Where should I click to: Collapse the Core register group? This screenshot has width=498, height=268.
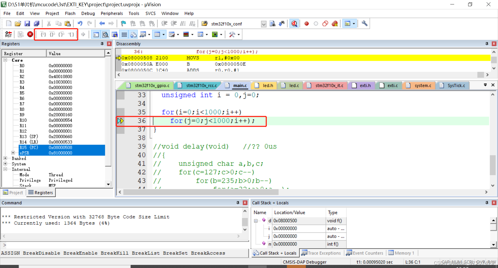(x=5, y=60)
